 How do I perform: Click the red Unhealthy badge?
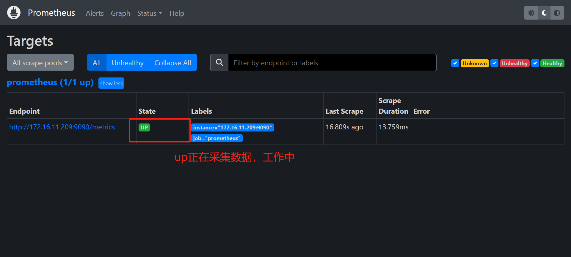pos(515,63)
